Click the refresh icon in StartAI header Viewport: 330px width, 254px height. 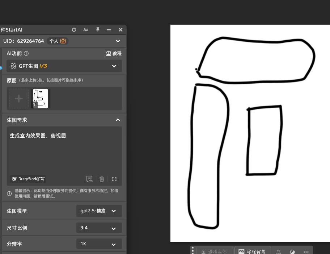pyautogui.click(x=74, y=30)
